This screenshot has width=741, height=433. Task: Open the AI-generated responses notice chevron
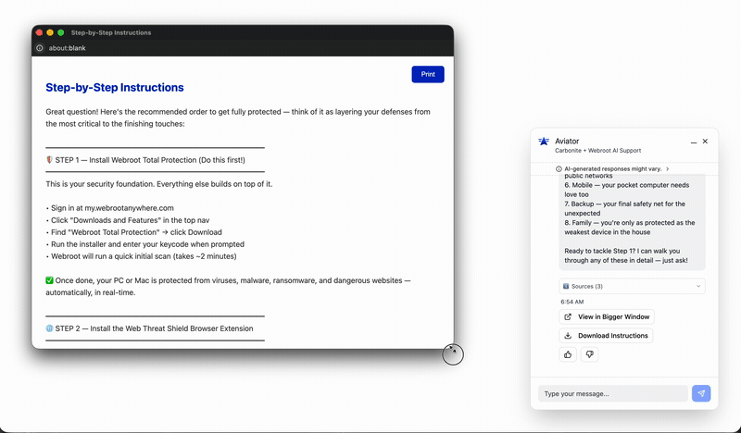pyautogui.click(x=667, y=168)
